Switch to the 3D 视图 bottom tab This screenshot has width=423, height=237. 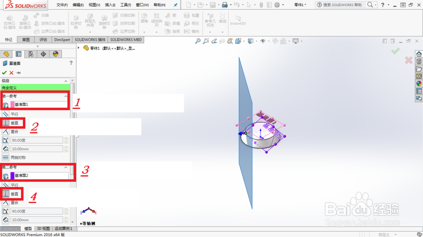(x=43, y=229)
